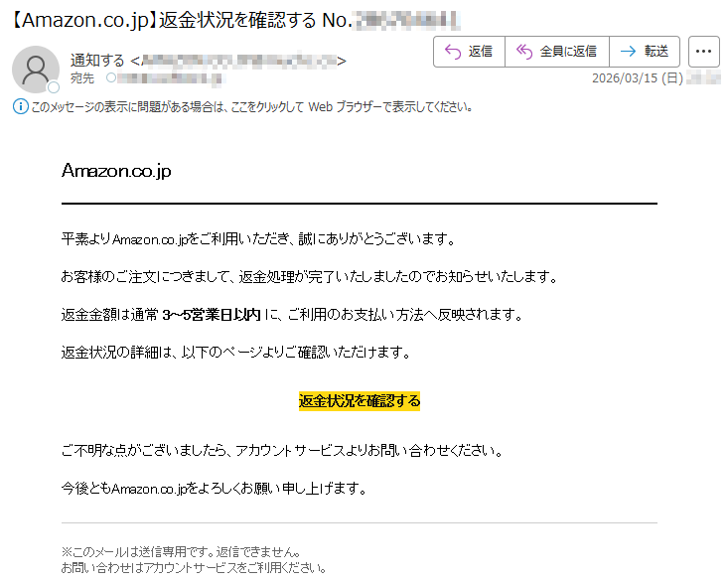Click the date 2026/03/15 (日)

[x=638, y=78]
